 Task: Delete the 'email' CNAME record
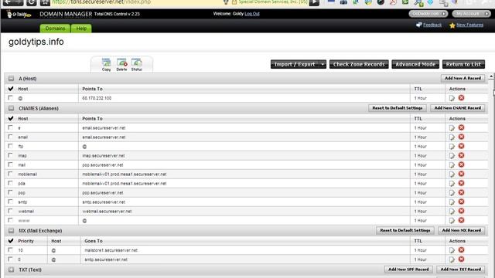click(461, 137)
